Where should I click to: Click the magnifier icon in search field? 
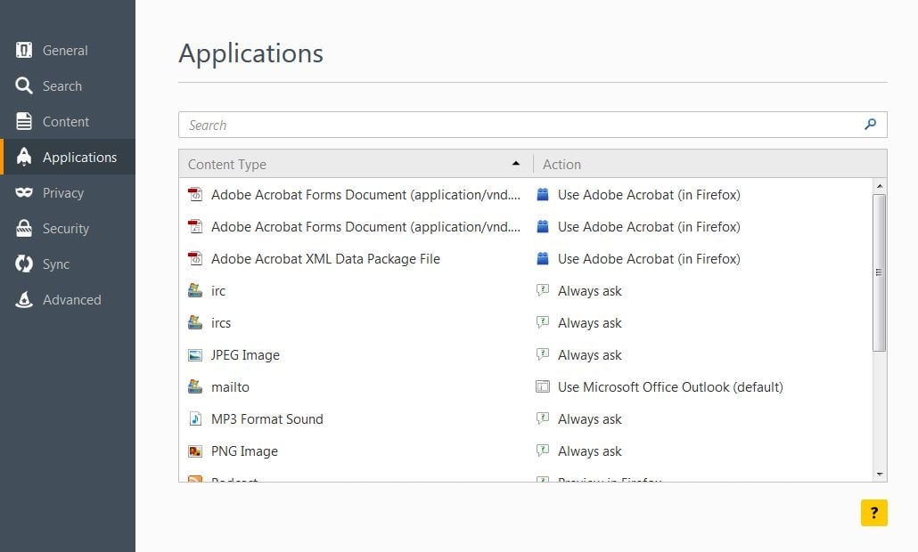(871, 125)
